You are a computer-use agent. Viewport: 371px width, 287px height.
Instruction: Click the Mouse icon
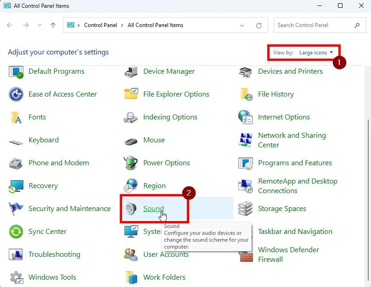[x=130, y=141]
